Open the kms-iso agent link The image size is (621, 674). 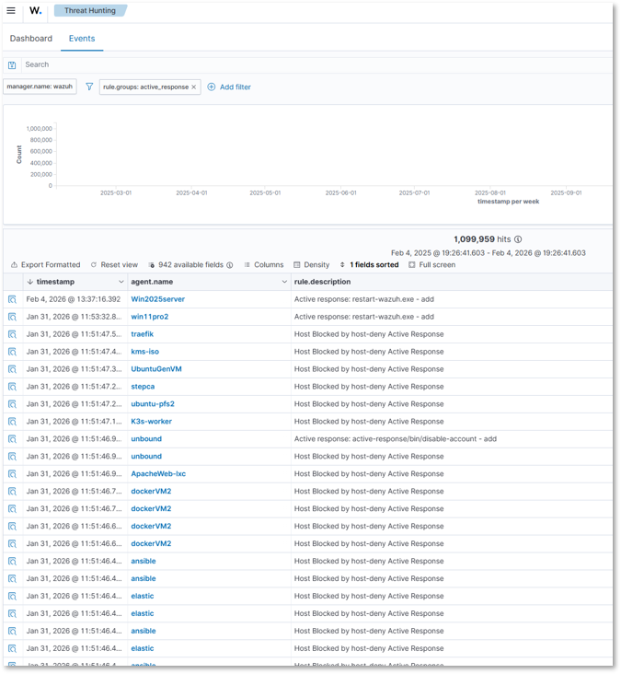pos(144,352)
